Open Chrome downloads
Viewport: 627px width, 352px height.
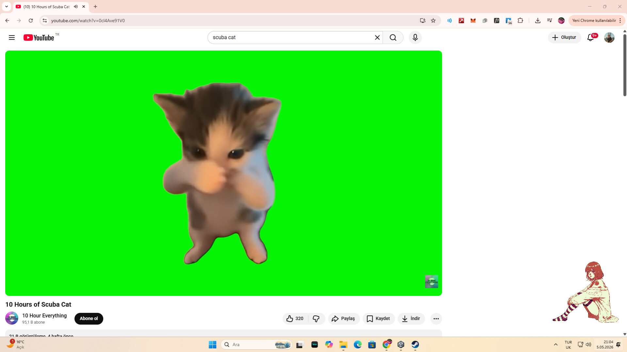click(x=538, y=21)
